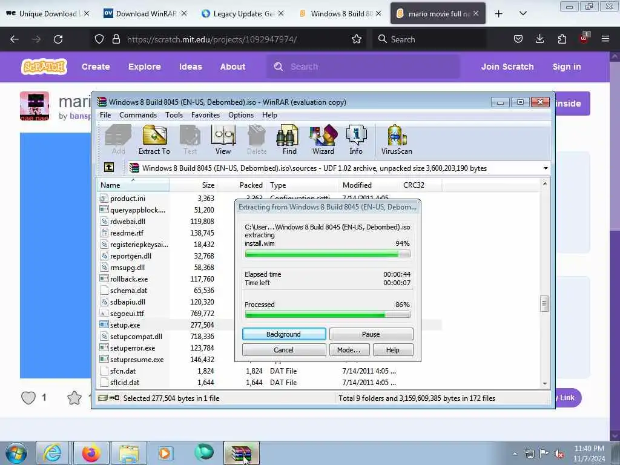This screenshot has width=620, height=465.
Task: Love the Scratch project with the heart icon
Action: coord(28,398)
